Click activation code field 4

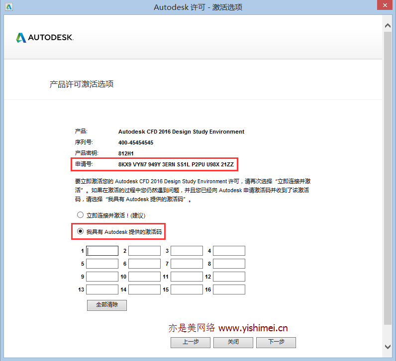point(229,251)
